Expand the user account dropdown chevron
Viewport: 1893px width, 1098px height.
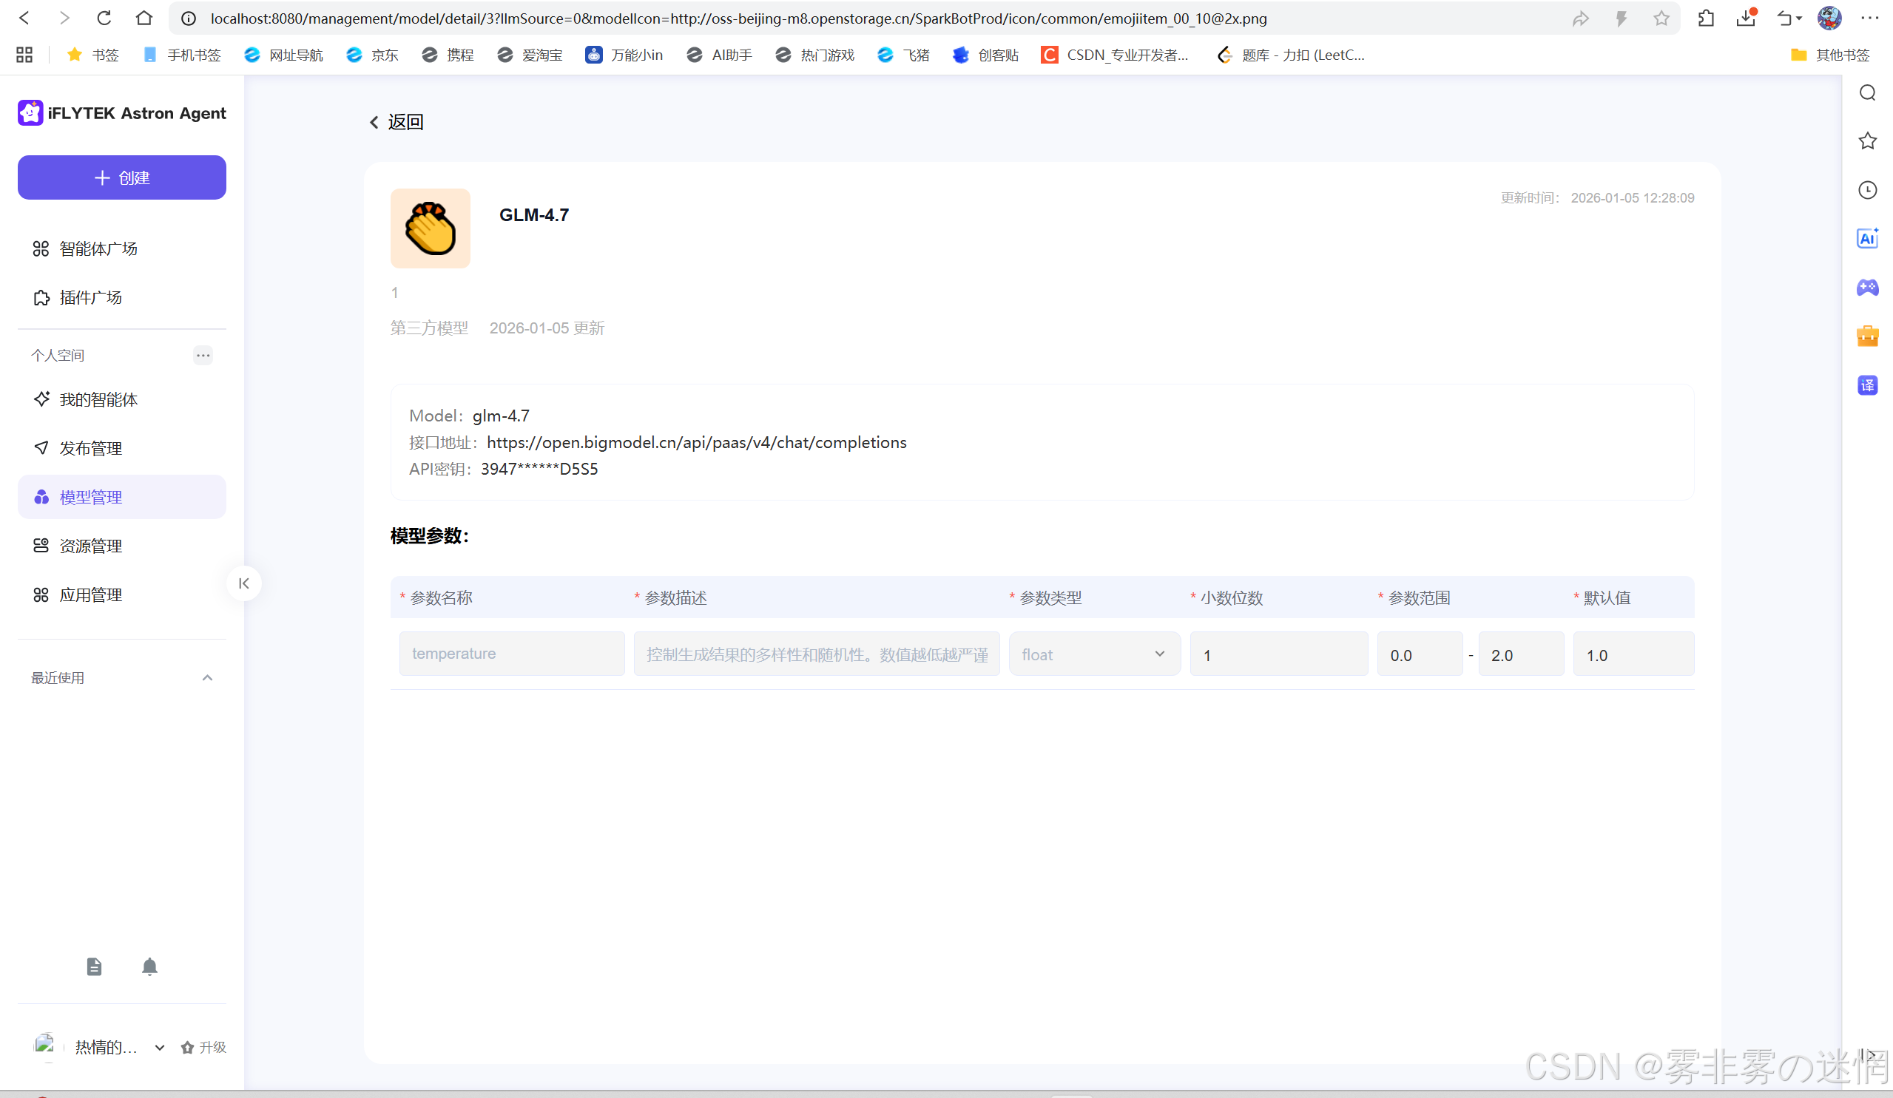[x=160, y=1048]
